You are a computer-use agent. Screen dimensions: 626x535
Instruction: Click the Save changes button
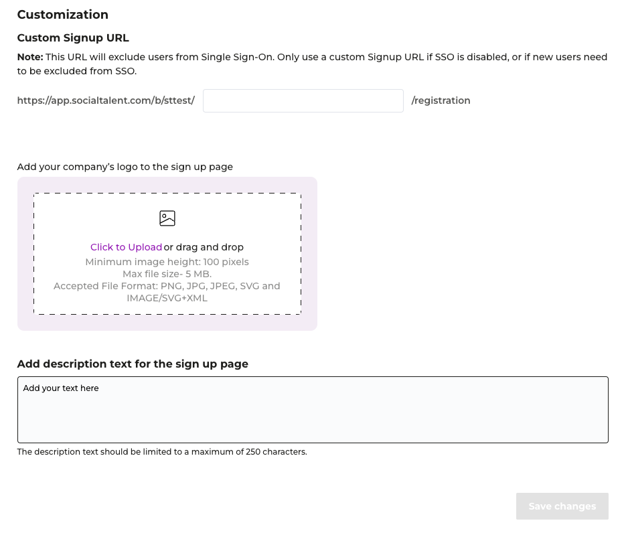[x=562, y=506]
